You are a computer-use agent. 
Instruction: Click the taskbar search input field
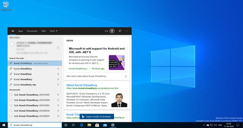35,125
